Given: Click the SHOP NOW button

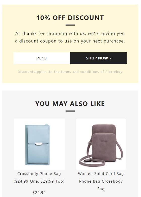Looking at the screenshot, I should [x=98, y=58].
